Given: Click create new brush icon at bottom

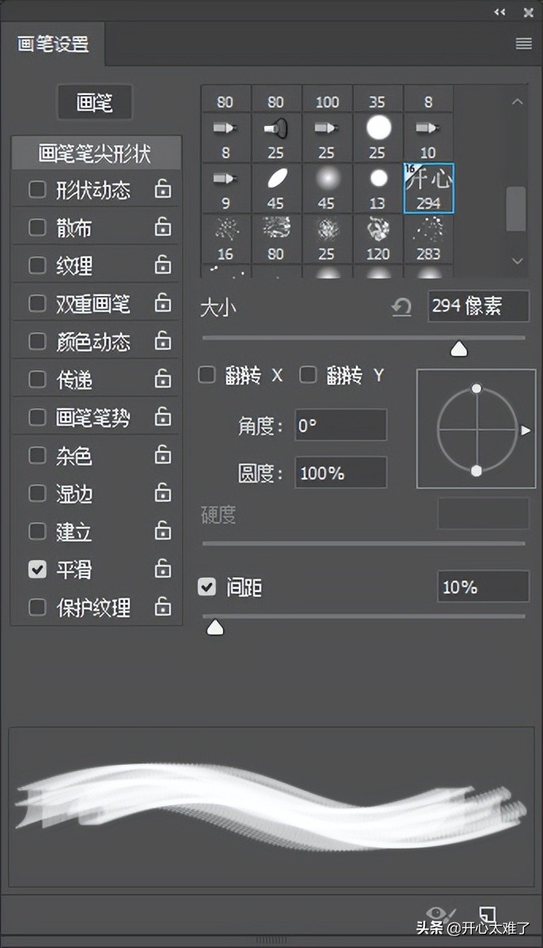Looking at the screenshot, I should (x=488, y=915).
